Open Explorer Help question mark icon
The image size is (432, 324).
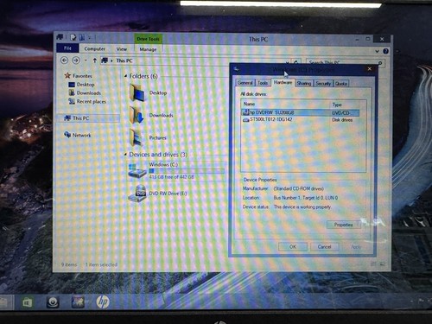[386, 51]
